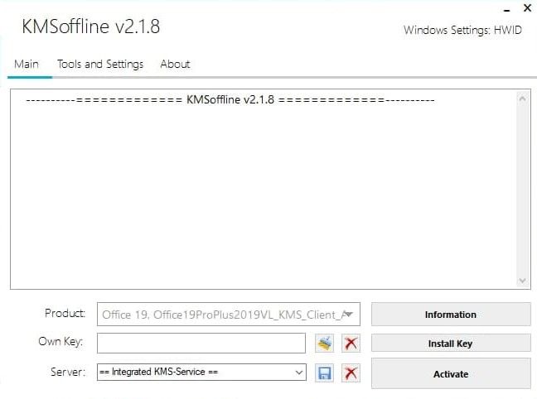
Task: Close the KMSoffline window
Action: click(x=527, y=7)
